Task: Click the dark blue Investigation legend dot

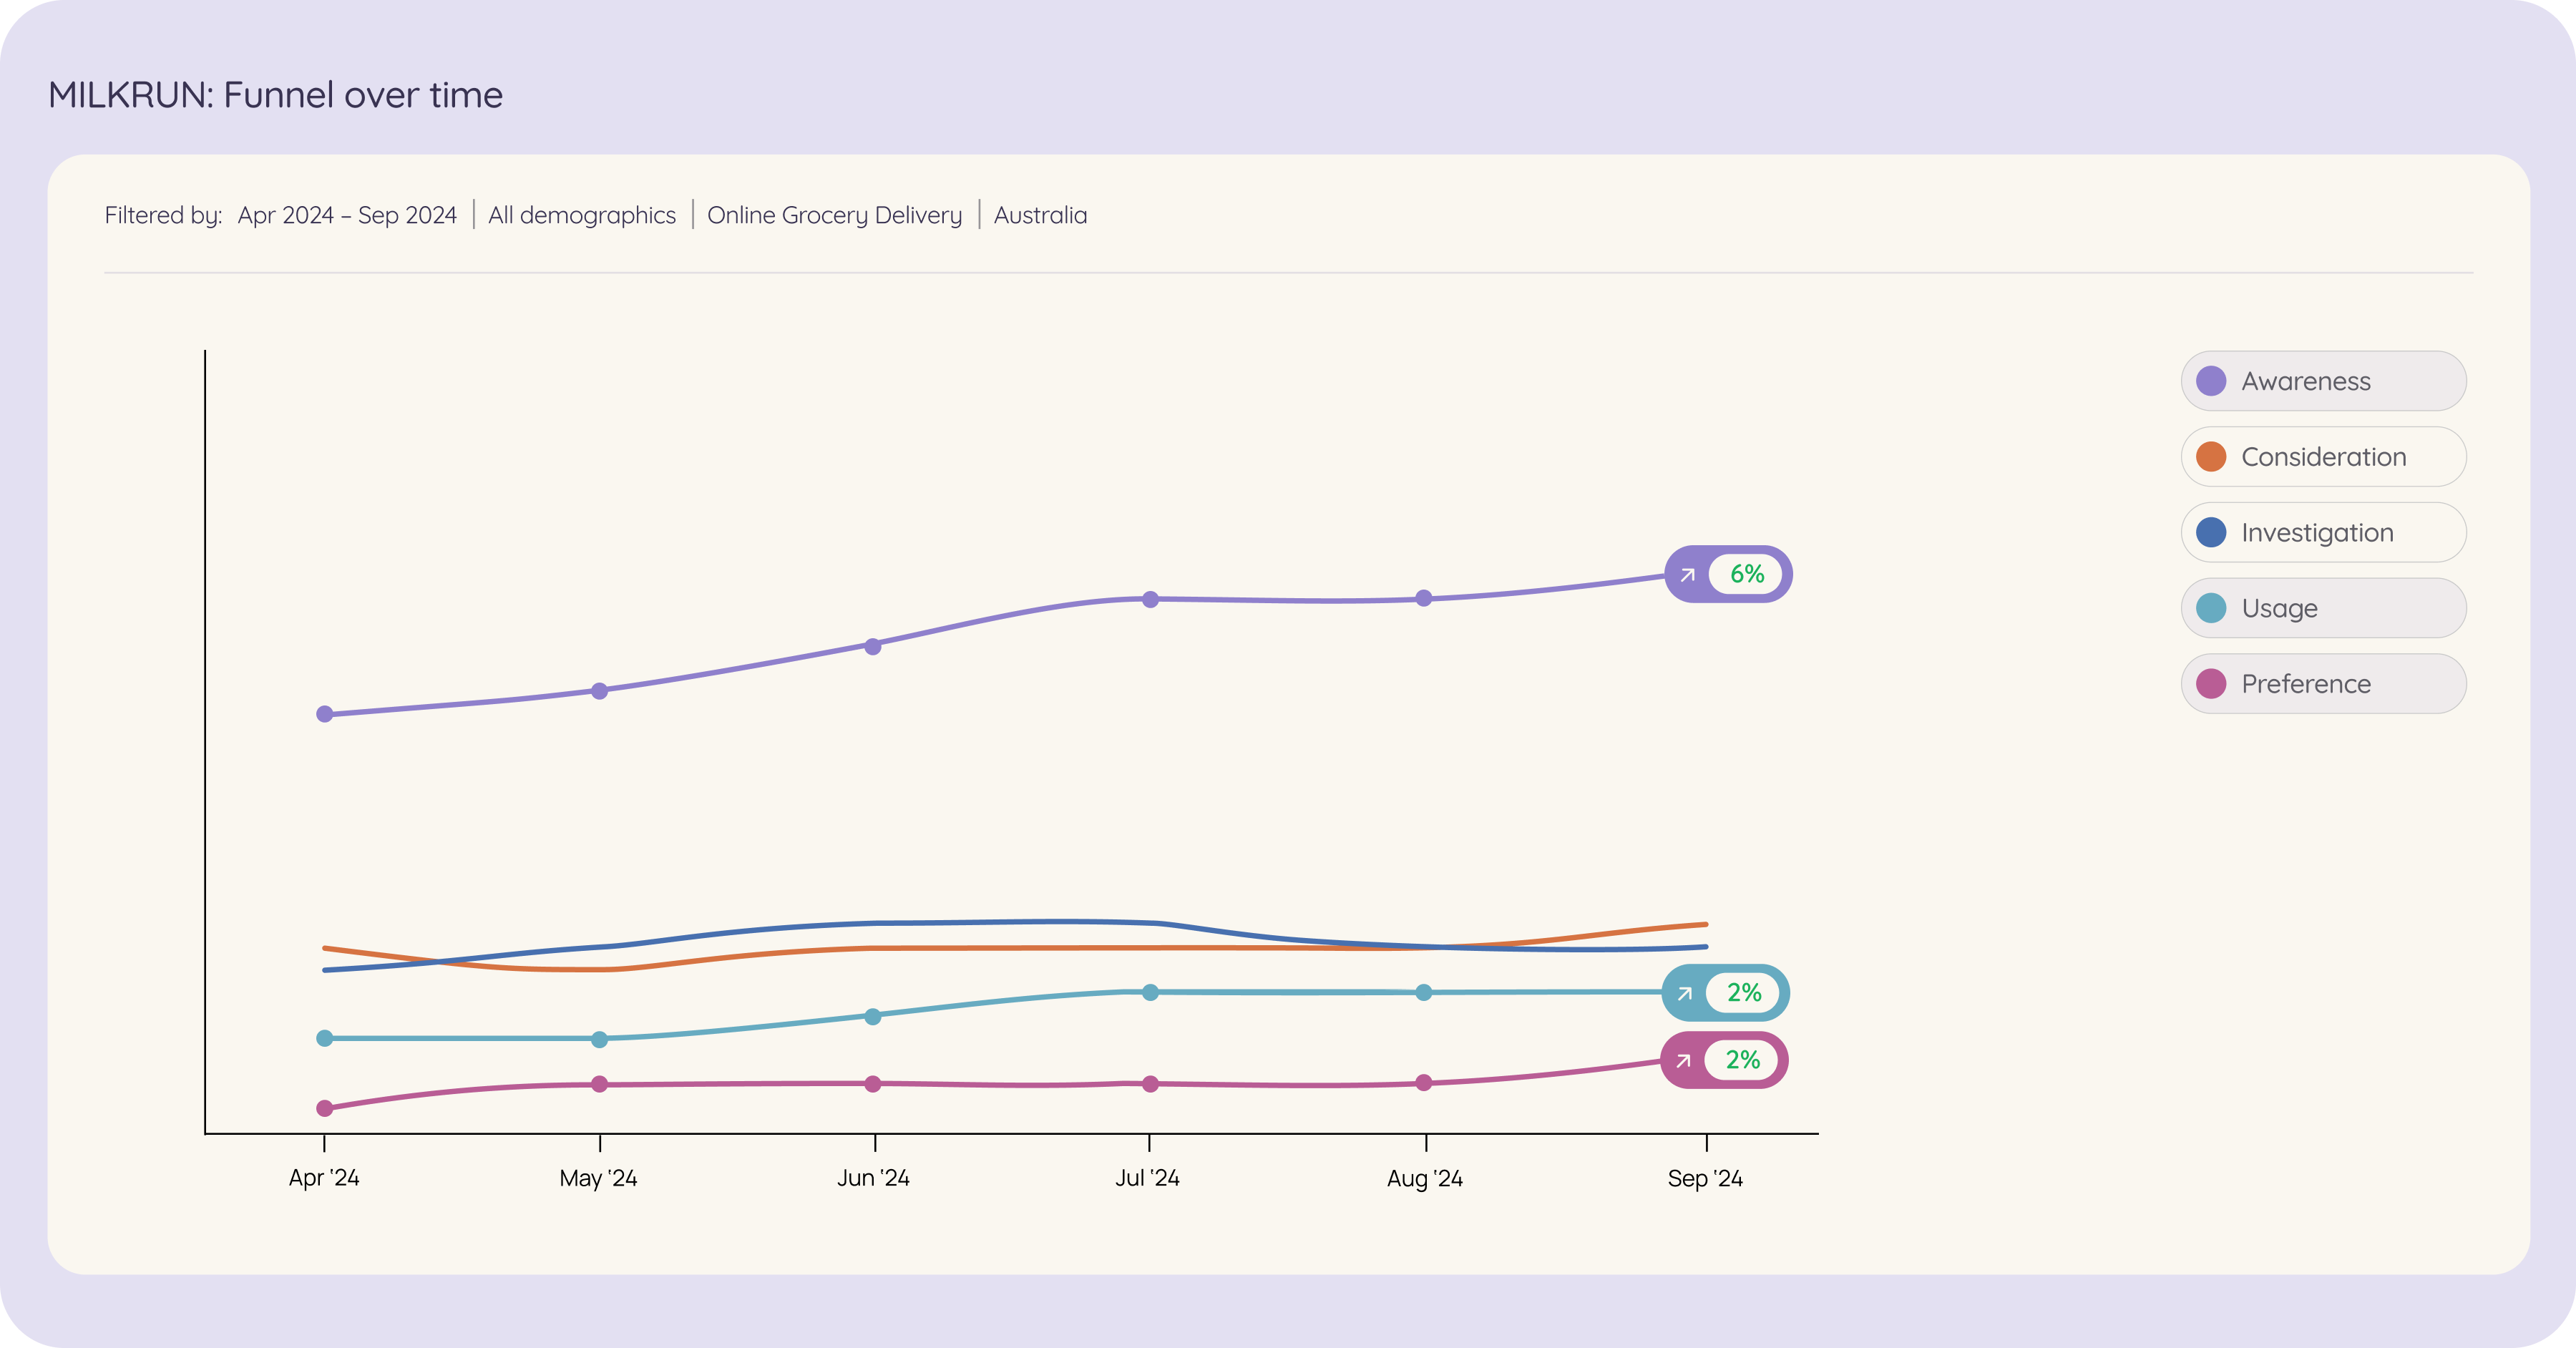Action: (x=2211, y=532)
